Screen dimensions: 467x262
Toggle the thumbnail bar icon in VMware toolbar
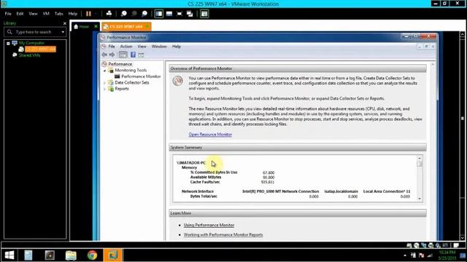169,14
